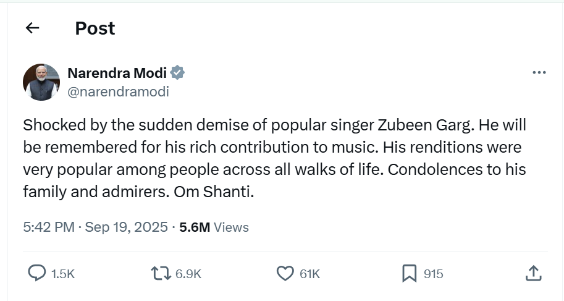Click the Narendra Modi display name
564x301 pixels.
click(117, 73)
